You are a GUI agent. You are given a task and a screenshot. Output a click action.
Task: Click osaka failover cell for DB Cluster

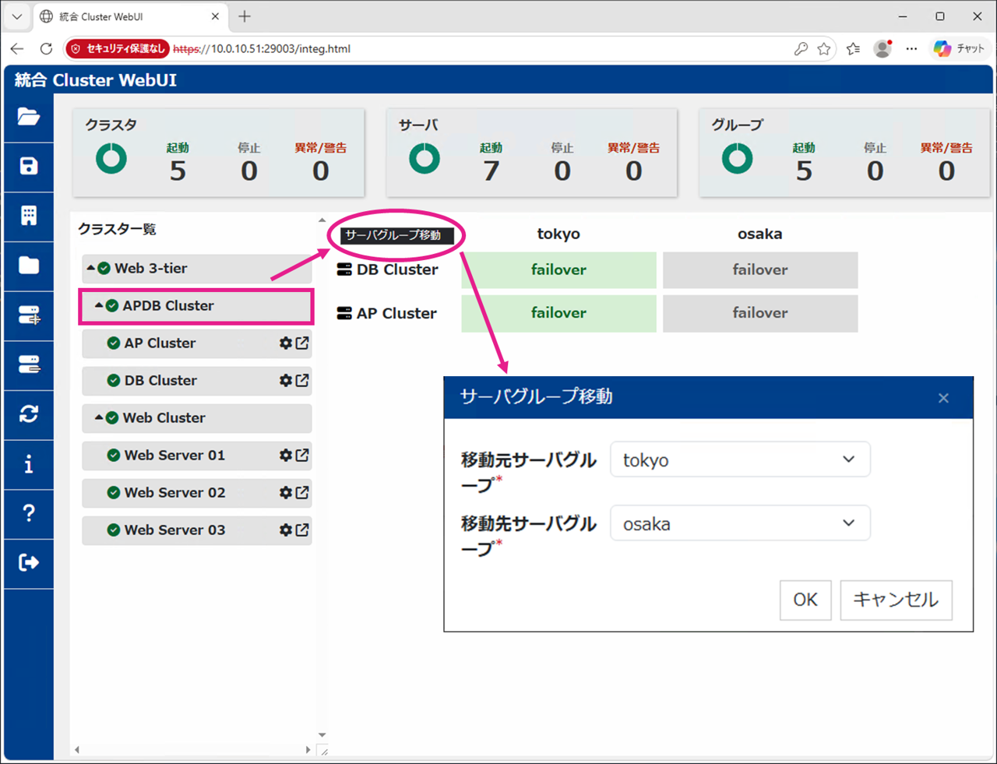pyautogui.click(x=760, y=269)
